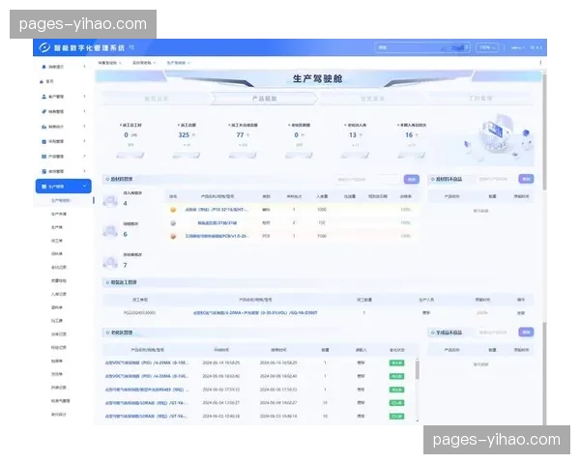The height and width of the screenshot is (464, 580).
Task: Click the silver medal rank icon
Action: point(173,223)
